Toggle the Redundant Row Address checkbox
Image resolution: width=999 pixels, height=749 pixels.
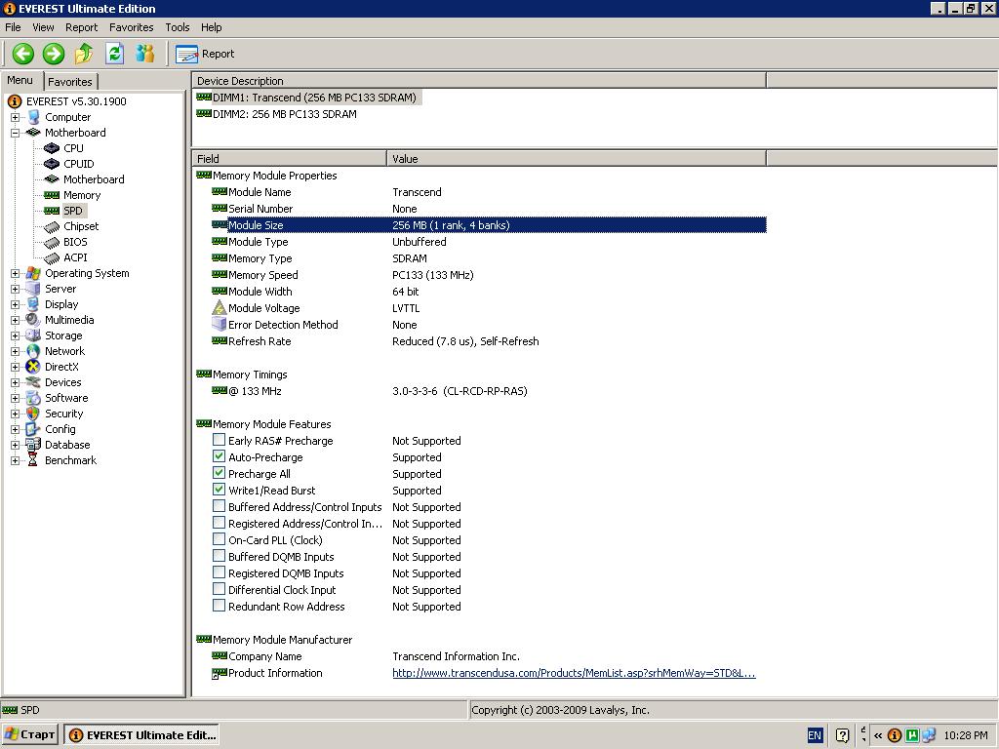click(x=219, y=605)
